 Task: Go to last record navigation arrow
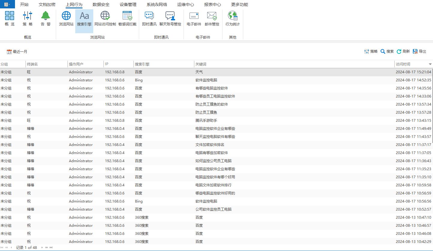click(51, 248)
